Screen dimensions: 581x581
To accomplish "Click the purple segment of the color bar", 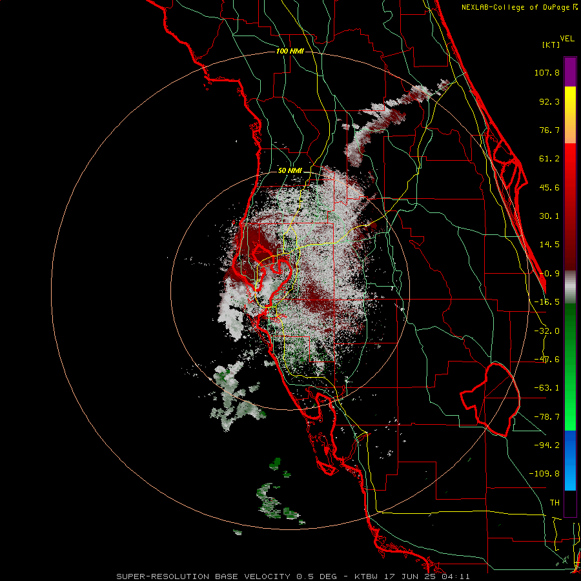I will [x=570, y=72].
